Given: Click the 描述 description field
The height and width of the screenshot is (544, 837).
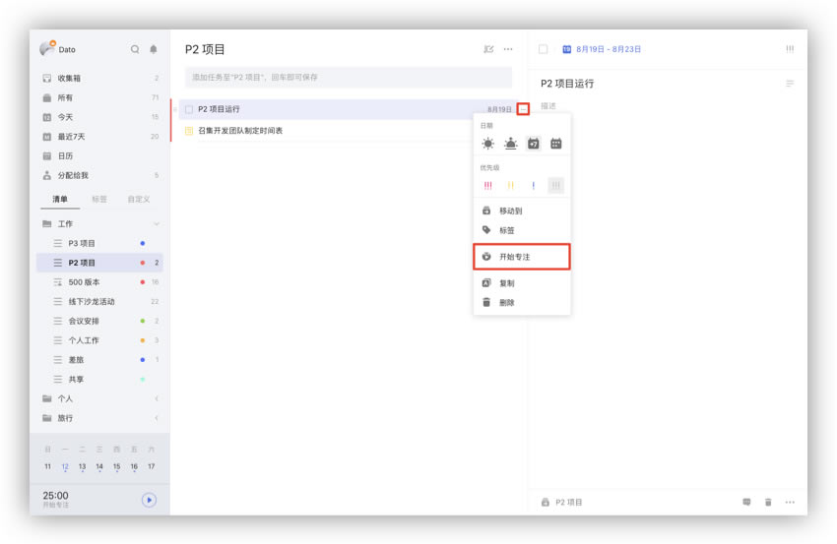Looking at the screenshot, I should [x=548, y=105].
